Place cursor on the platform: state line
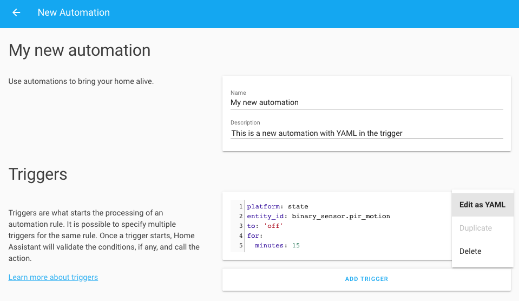519x301 pixels. tap(277, 206)
